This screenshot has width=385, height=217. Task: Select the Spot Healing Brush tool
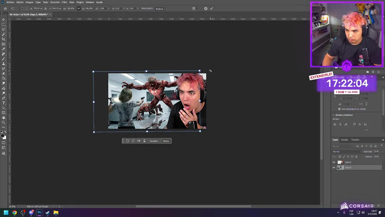pyautogui.click(x=4, y=54)
